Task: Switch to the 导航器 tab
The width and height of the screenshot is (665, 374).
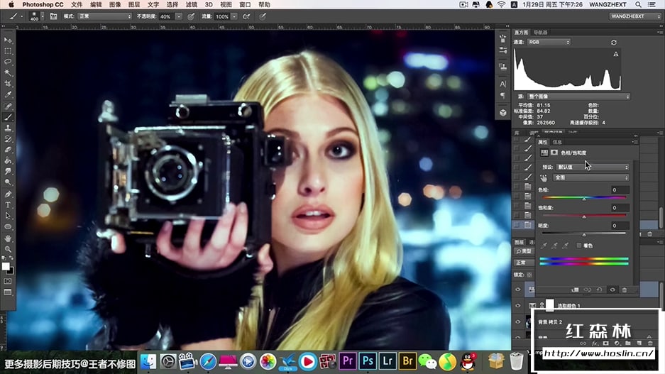Action: pos(540,32)
